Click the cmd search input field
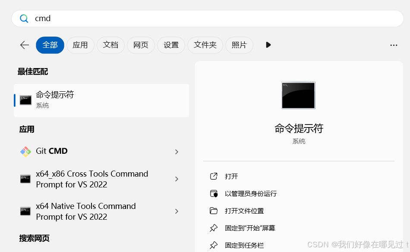 (207, 19)
